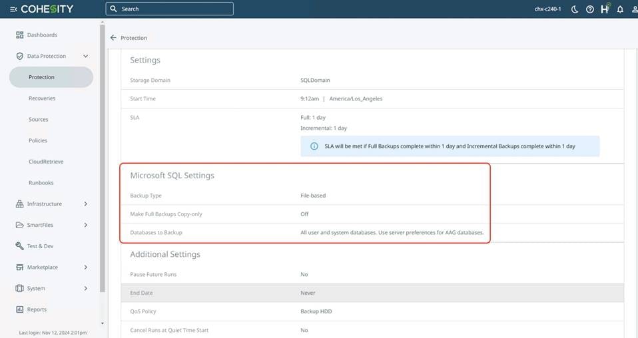This screenshot has height=338, width=638.
Task: Select the SQLDomain storage domain value
Action: [315, 80]
